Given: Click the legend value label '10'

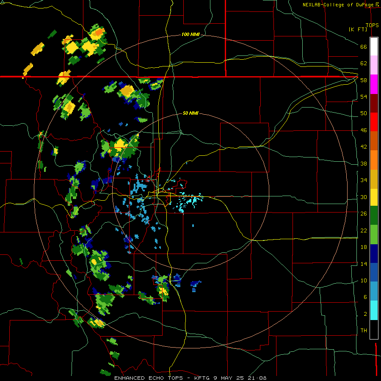Looking at the screenshot, I should pyautogui.click(x=364, y=280).
